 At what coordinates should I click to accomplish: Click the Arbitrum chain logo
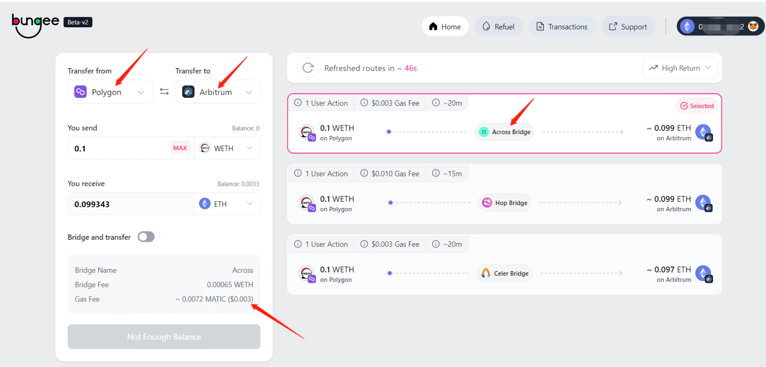[188, 92]
